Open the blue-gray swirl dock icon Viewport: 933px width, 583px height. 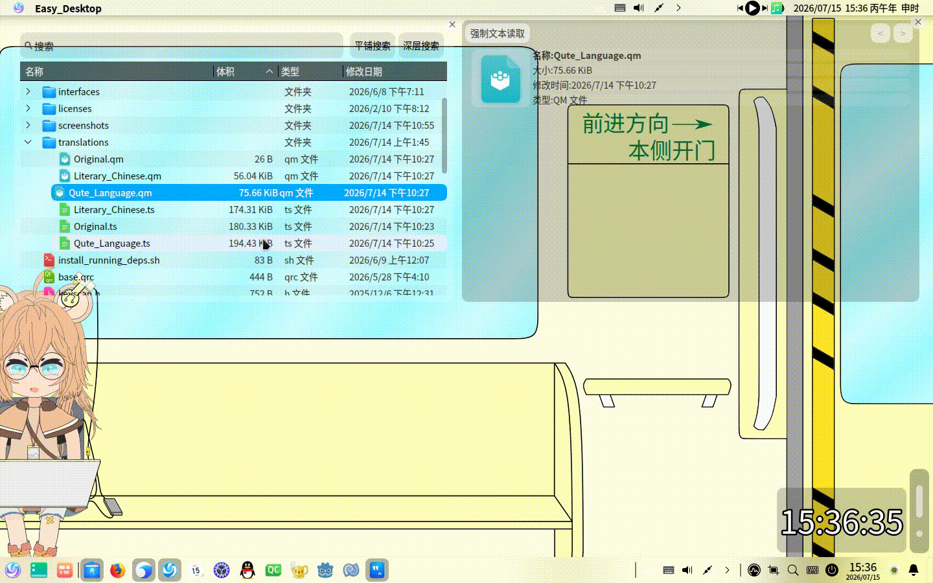coord(351,570)
